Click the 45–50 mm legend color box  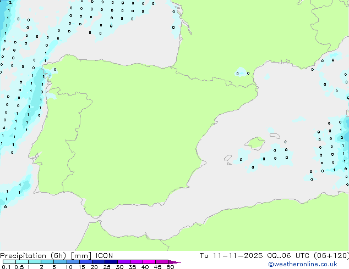coord(162,262)
